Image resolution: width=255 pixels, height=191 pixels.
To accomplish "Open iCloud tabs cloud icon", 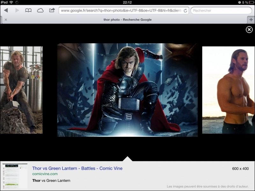I will tap(40, 11).
